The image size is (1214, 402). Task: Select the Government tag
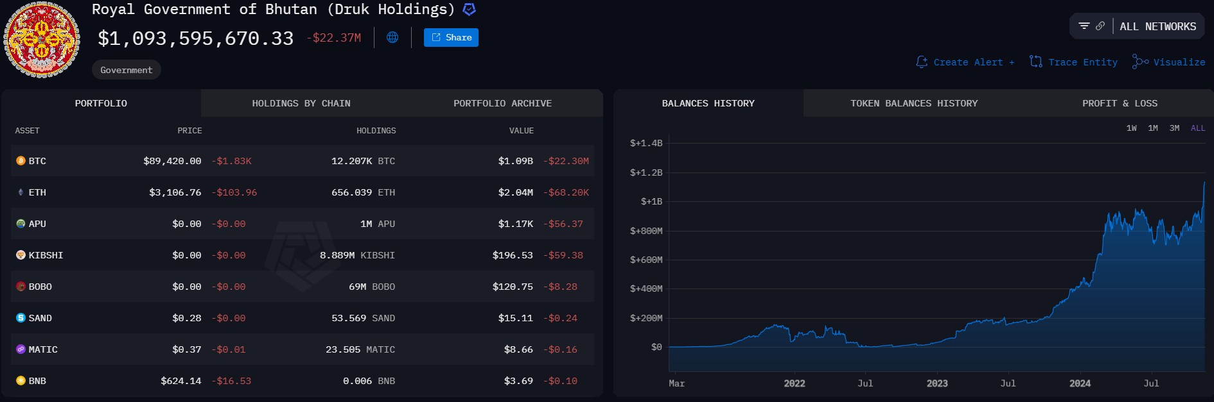pos(127,70)
